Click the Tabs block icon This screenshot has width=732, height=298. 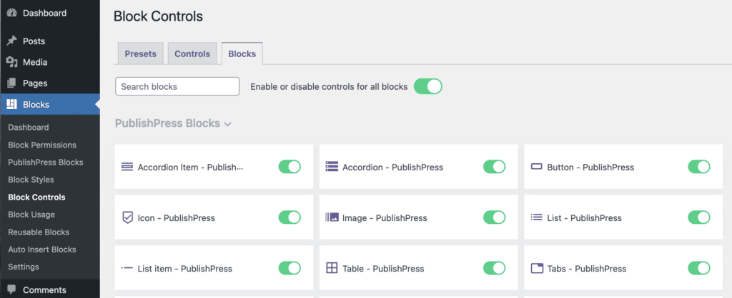pos(538,268)
